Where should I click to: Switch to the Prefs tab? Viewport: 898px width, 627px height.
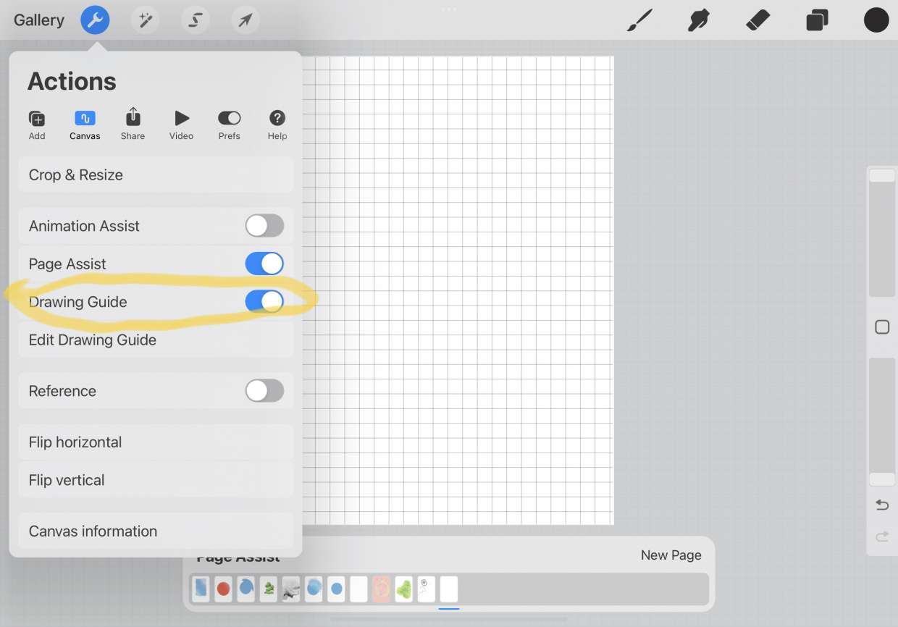click(x=229, y=125)
